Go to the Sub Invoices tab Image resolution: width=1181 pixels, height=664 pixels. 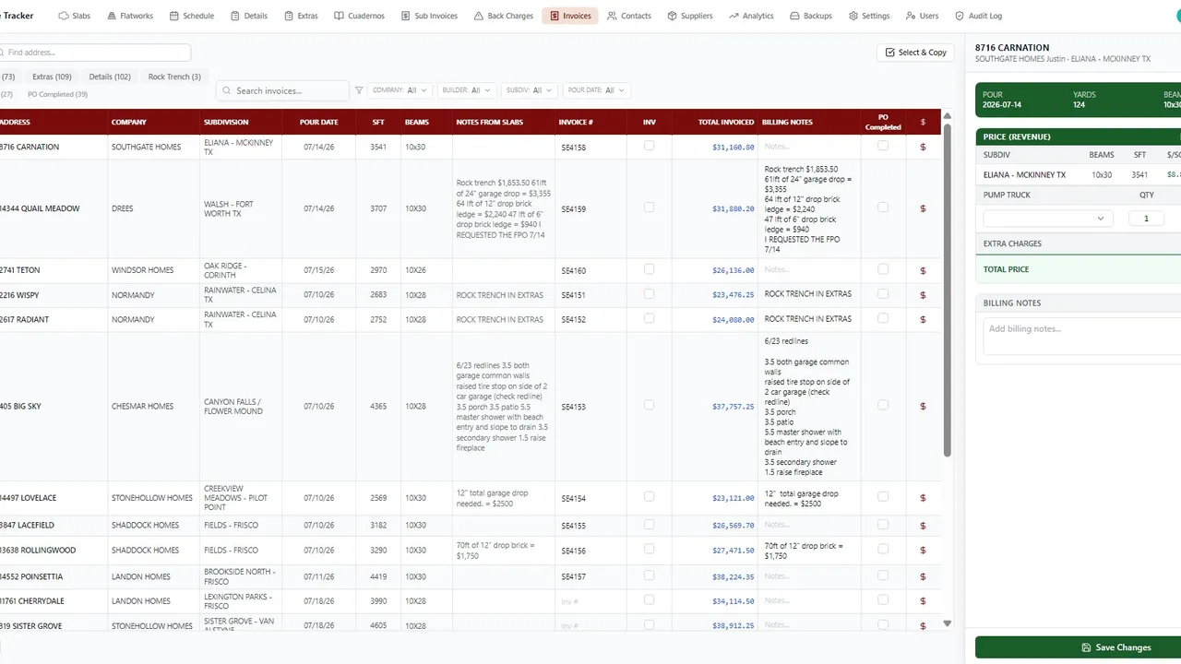pyautogui.click(x=429, y=16)
